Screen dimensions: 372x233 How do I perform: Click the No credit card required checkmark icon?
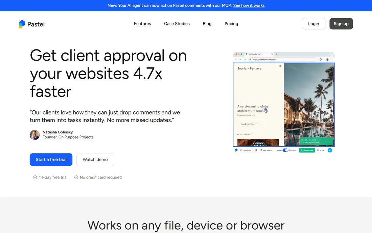(76, 177)
